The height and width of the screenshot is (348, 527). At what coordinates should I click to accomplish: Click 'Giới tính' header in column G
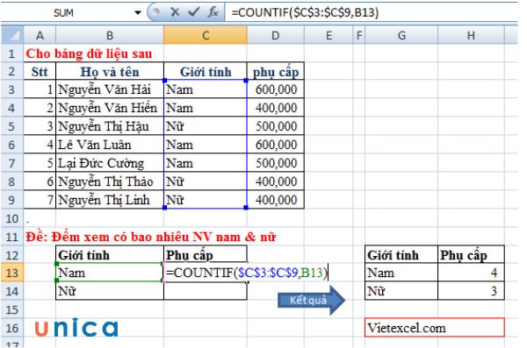[x=401, y=255]
